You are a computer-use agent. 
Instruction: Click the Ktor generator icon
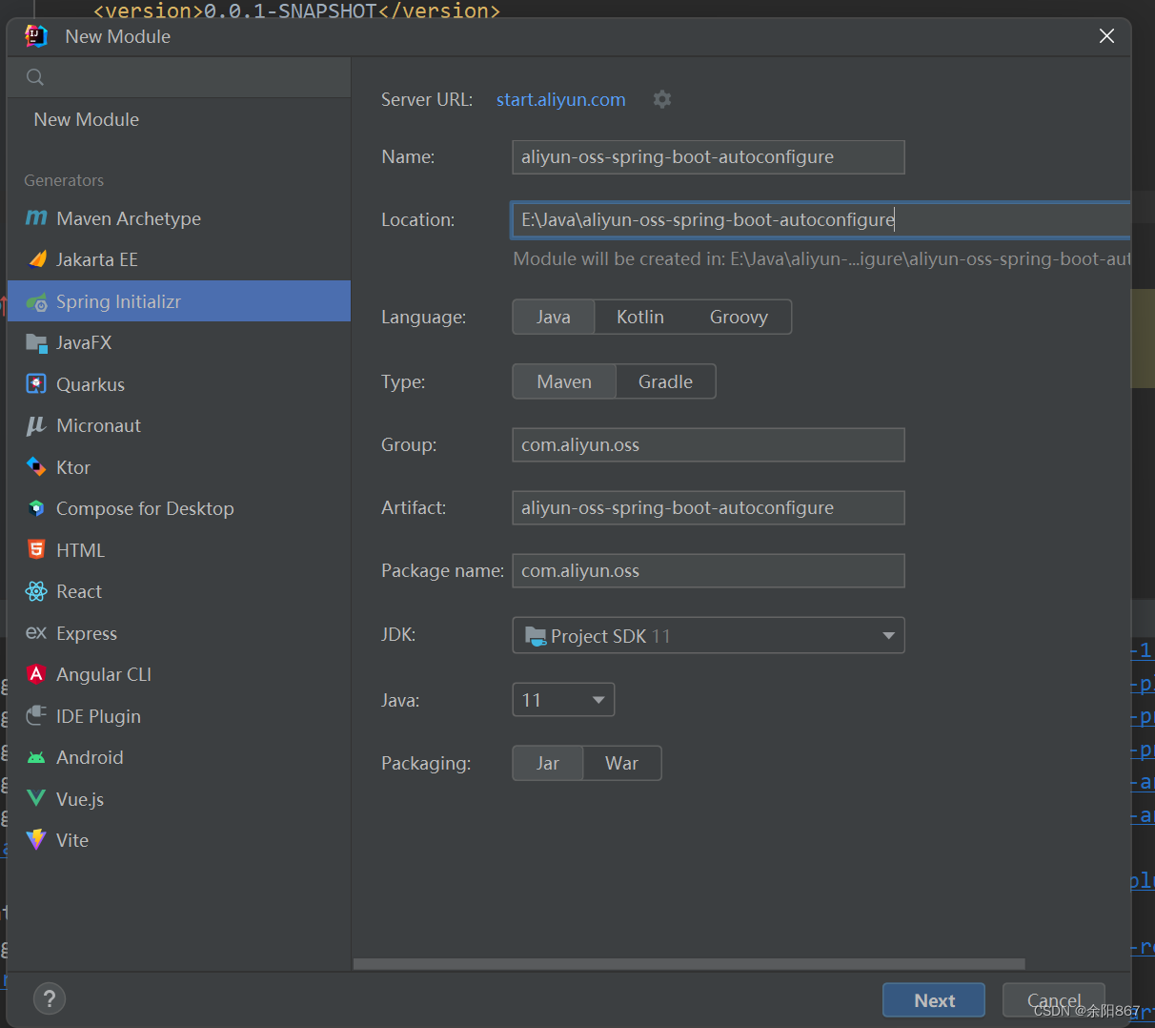36,467
